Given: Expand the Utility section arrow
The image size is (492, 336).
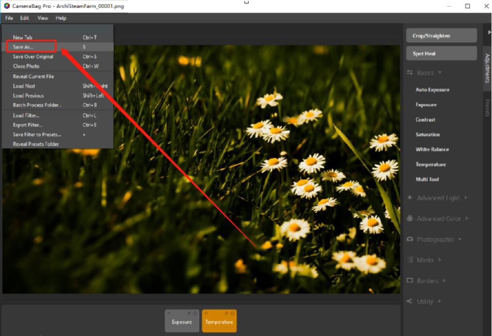Looking at the screenshot, I should pyautogui.click(x=440, y=301).
